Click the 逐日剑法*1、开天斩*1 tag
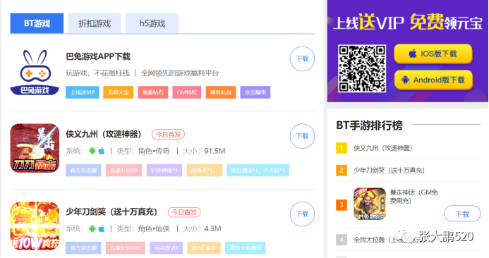The image size is (489, 258). click(x=258, y=170)
